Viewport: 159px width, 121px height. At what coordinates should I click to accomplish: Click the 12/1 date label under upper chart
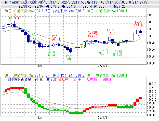(41, 66)
